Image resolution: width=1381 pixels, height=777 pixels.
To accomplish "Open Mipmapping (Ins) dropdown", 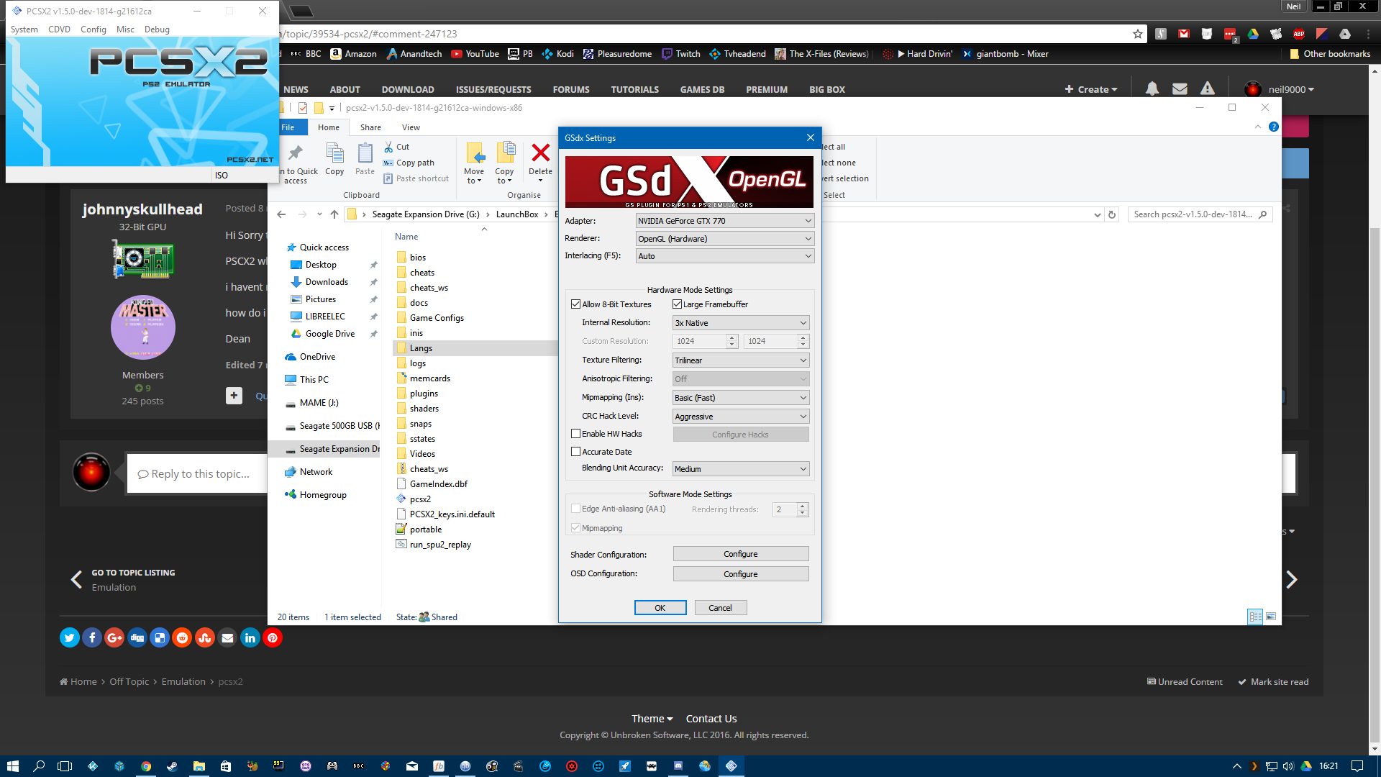I will (x=741, y=398).
